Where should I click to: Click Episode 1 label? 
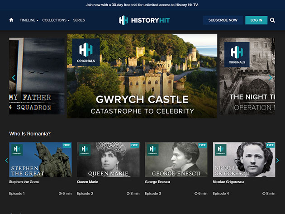[x=17, y=194]
